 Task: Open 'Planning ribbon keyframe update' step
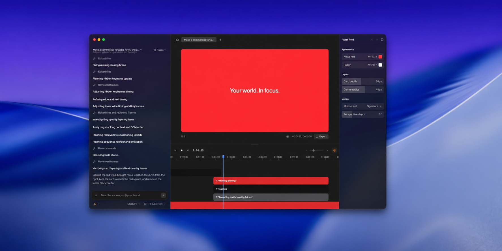click(x=112, y=79)
